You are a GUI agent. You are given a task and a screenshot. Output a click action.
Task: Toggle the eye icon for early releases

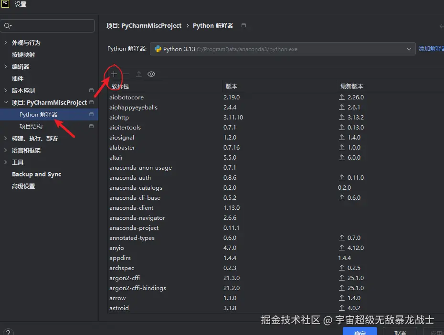click(x=151, y=74)
